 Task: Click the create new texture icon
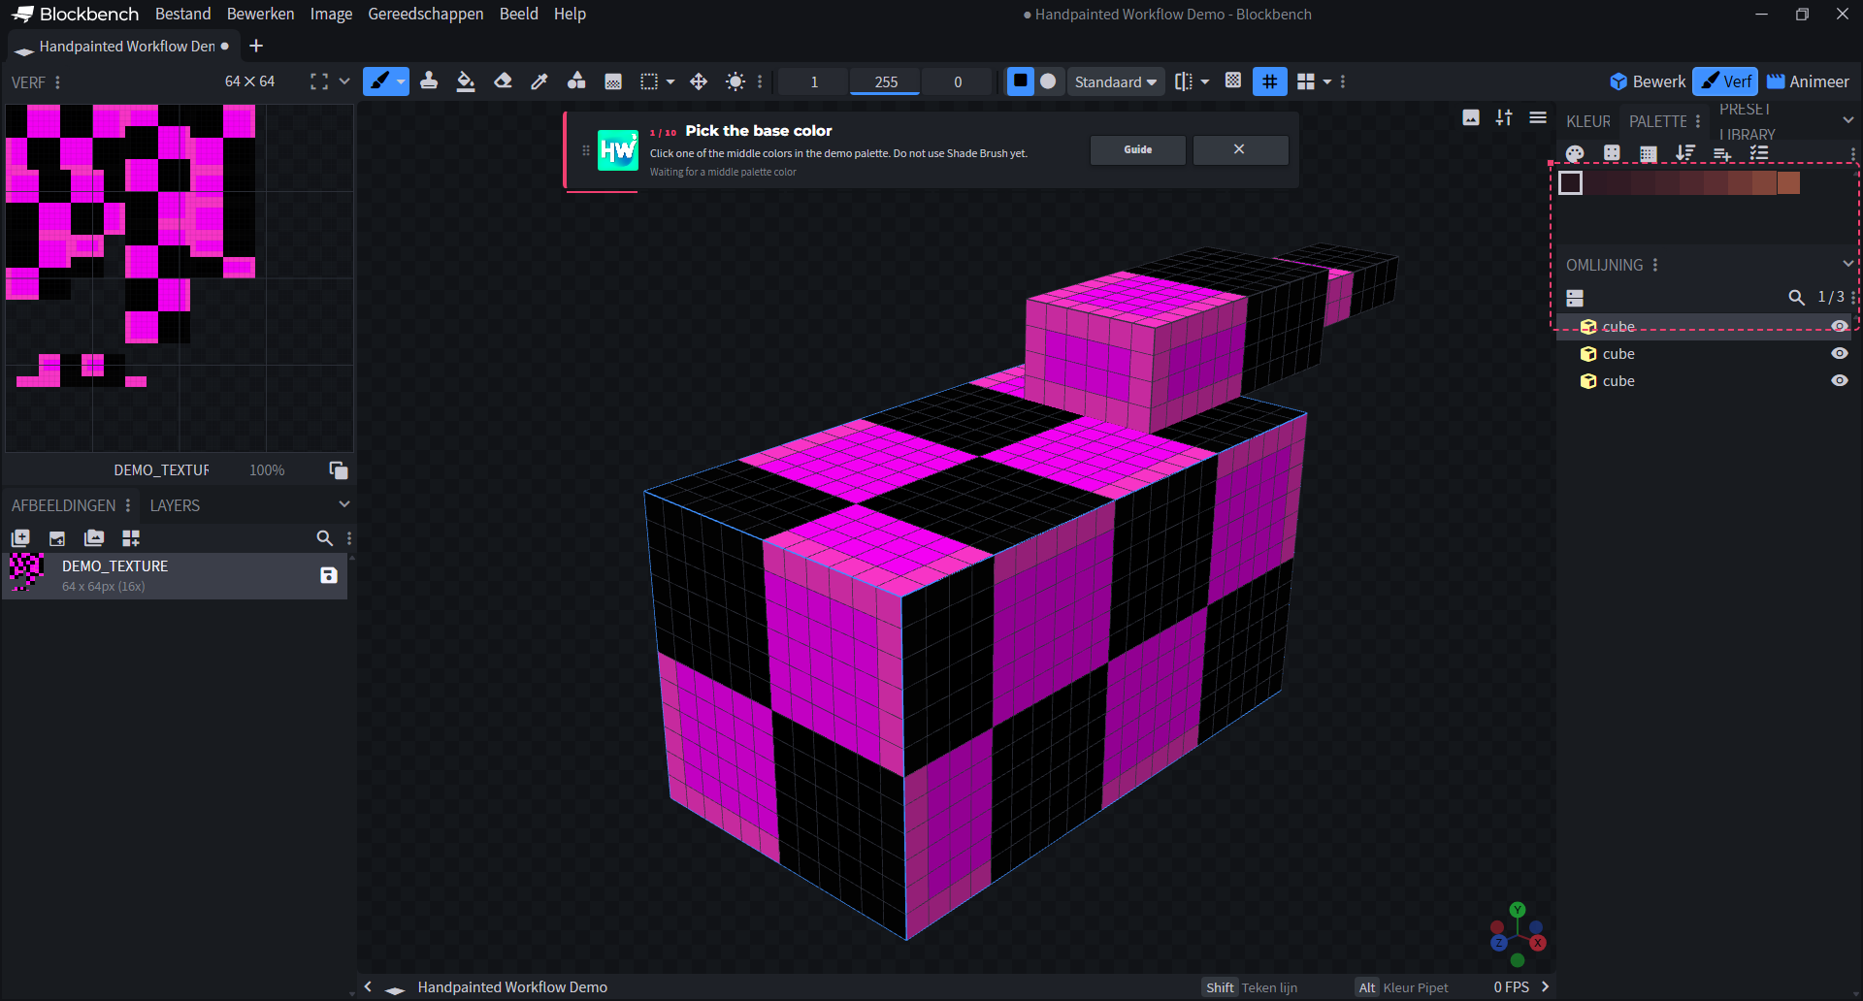pyautogui.click(x=20, y=537)
